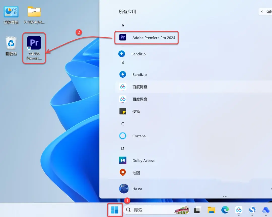The image size is (272, 217).
Task: Open Bandizip entry under section A
Action: tap(132, 54)
